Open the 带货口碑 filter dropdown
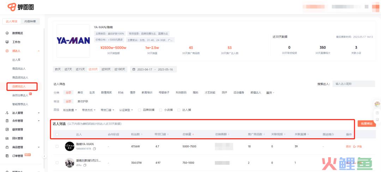381x172 pixels. click(x=107, y=110)
